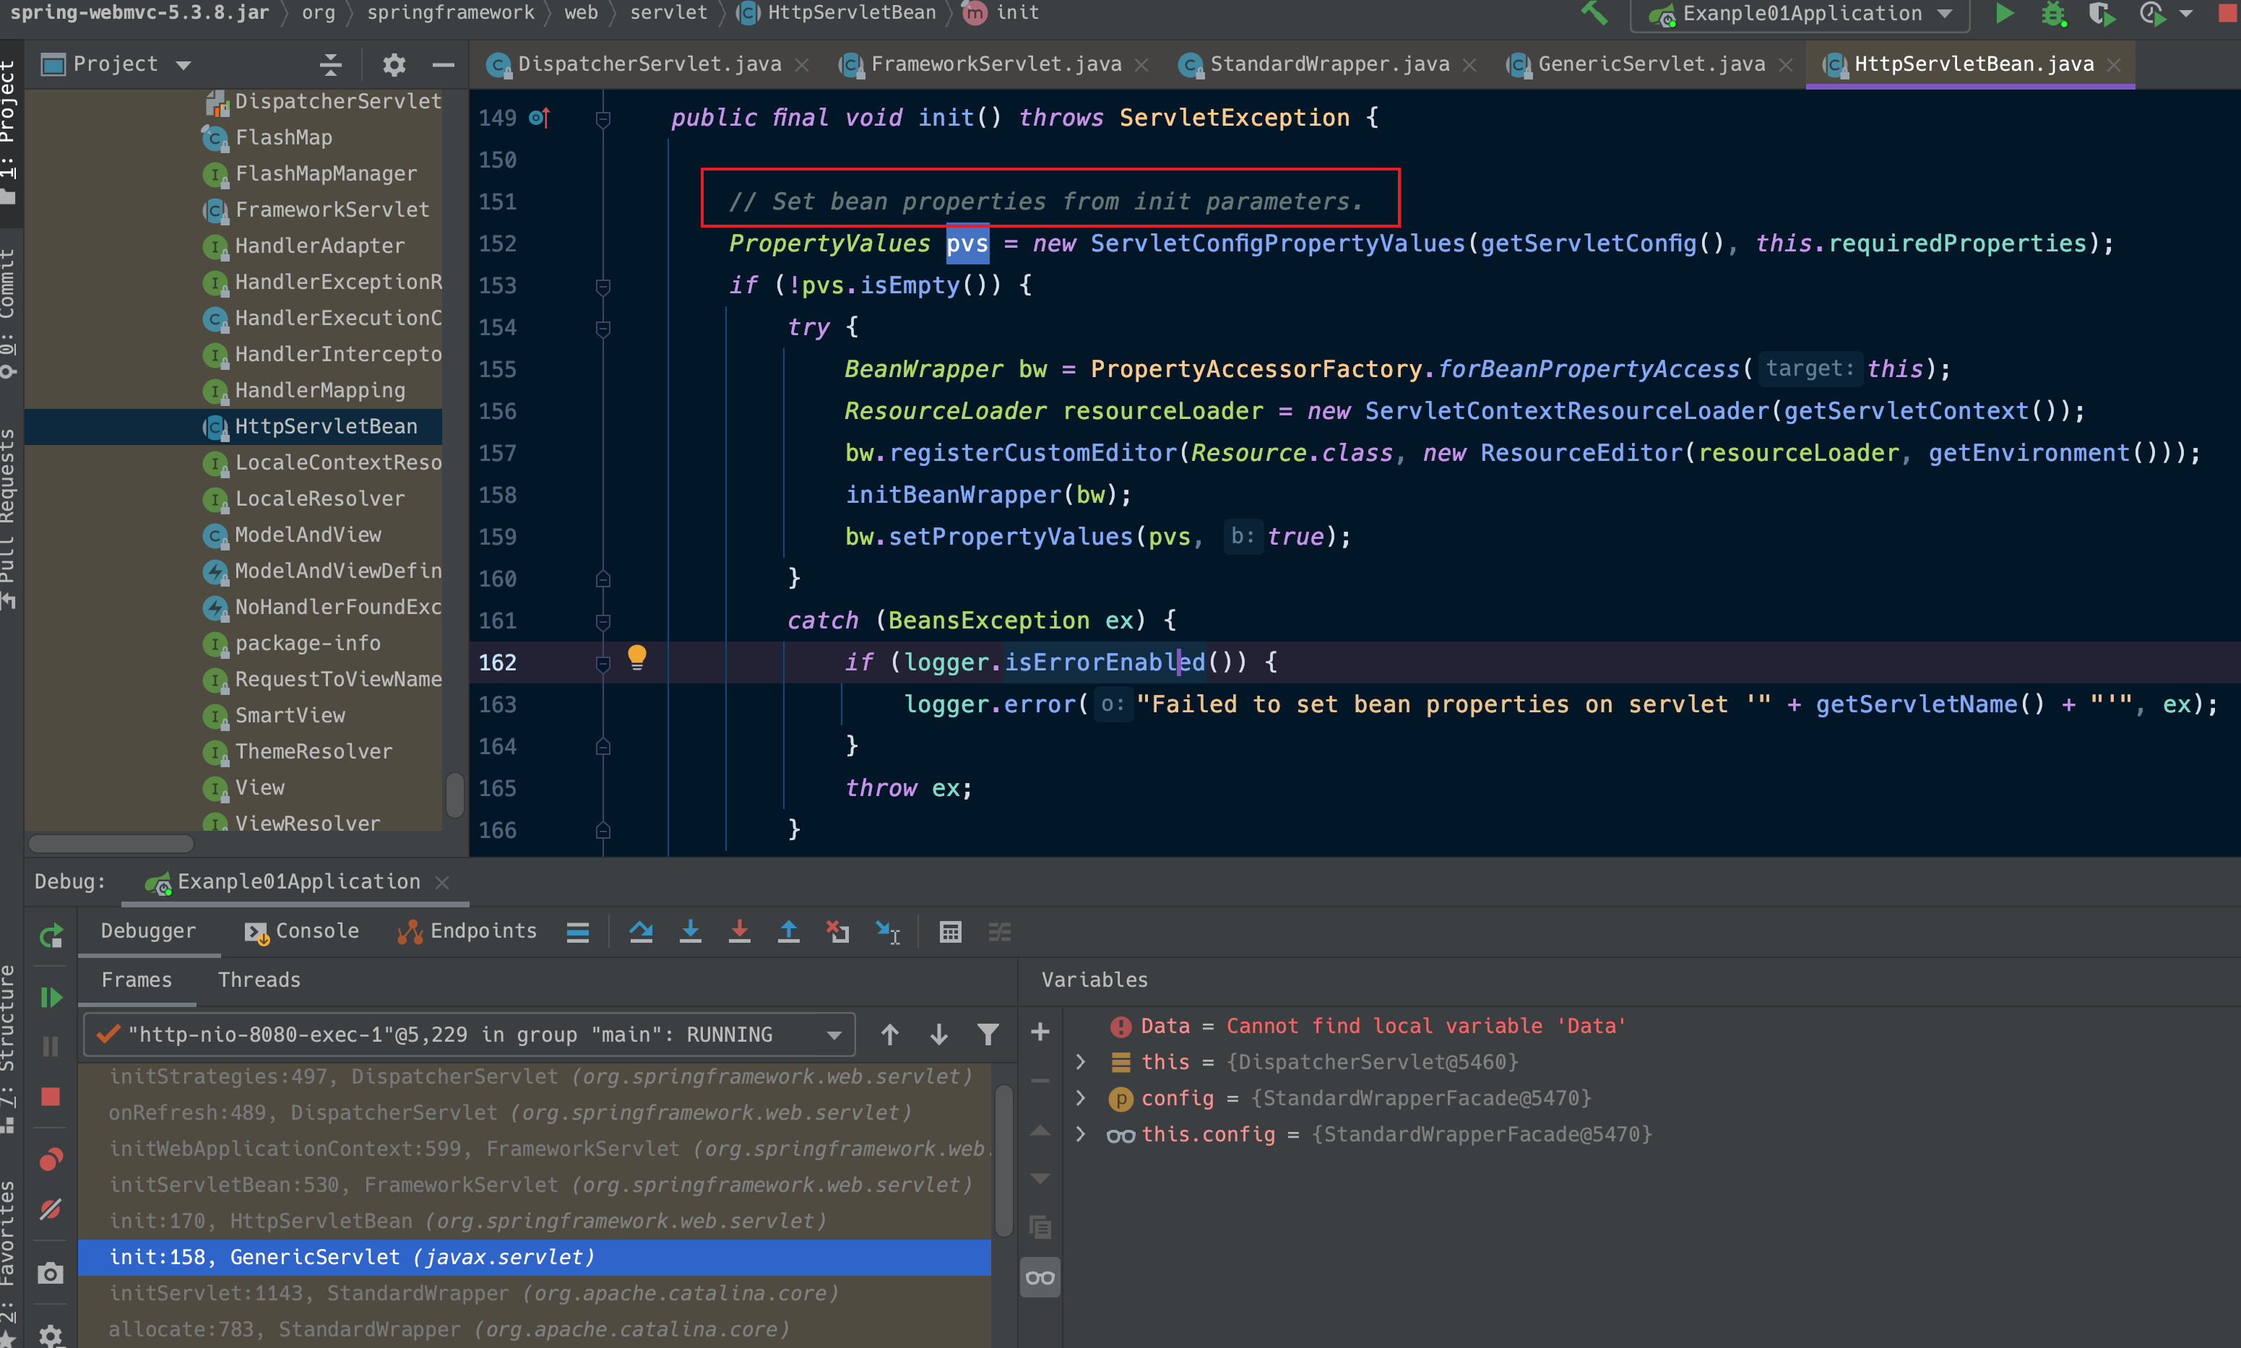Click the Force Step Into red arrow

pyautogui.click(x=740, y=931)
